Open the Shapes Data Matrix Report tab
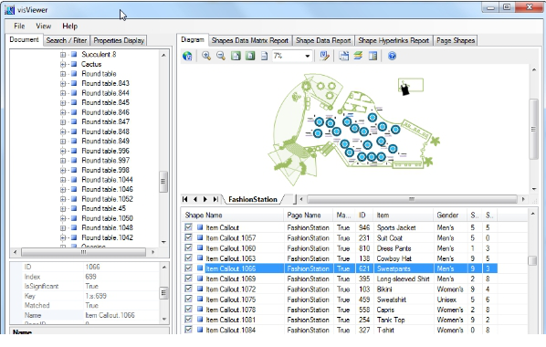Viewport: 546px width, 347px height. [250, 40]
